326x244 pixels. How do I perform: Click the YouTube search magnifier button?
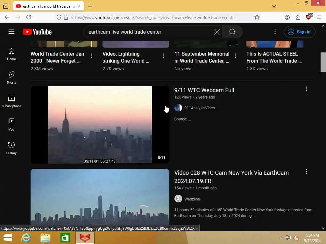pyautogui.click(x=232, y=32)
